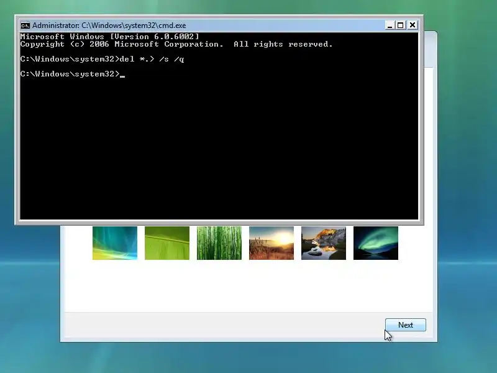This screenshot has height=373, width=497.
Task: Click the Copyright 2006 Microsoft Corporation line
Action: click(176, 44)
